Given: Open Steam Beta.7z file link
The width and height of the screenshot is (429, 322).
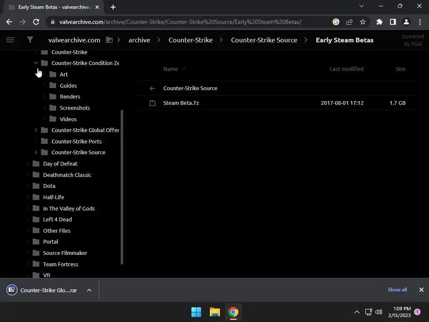Looking at the screenshot, I should 181,103.
